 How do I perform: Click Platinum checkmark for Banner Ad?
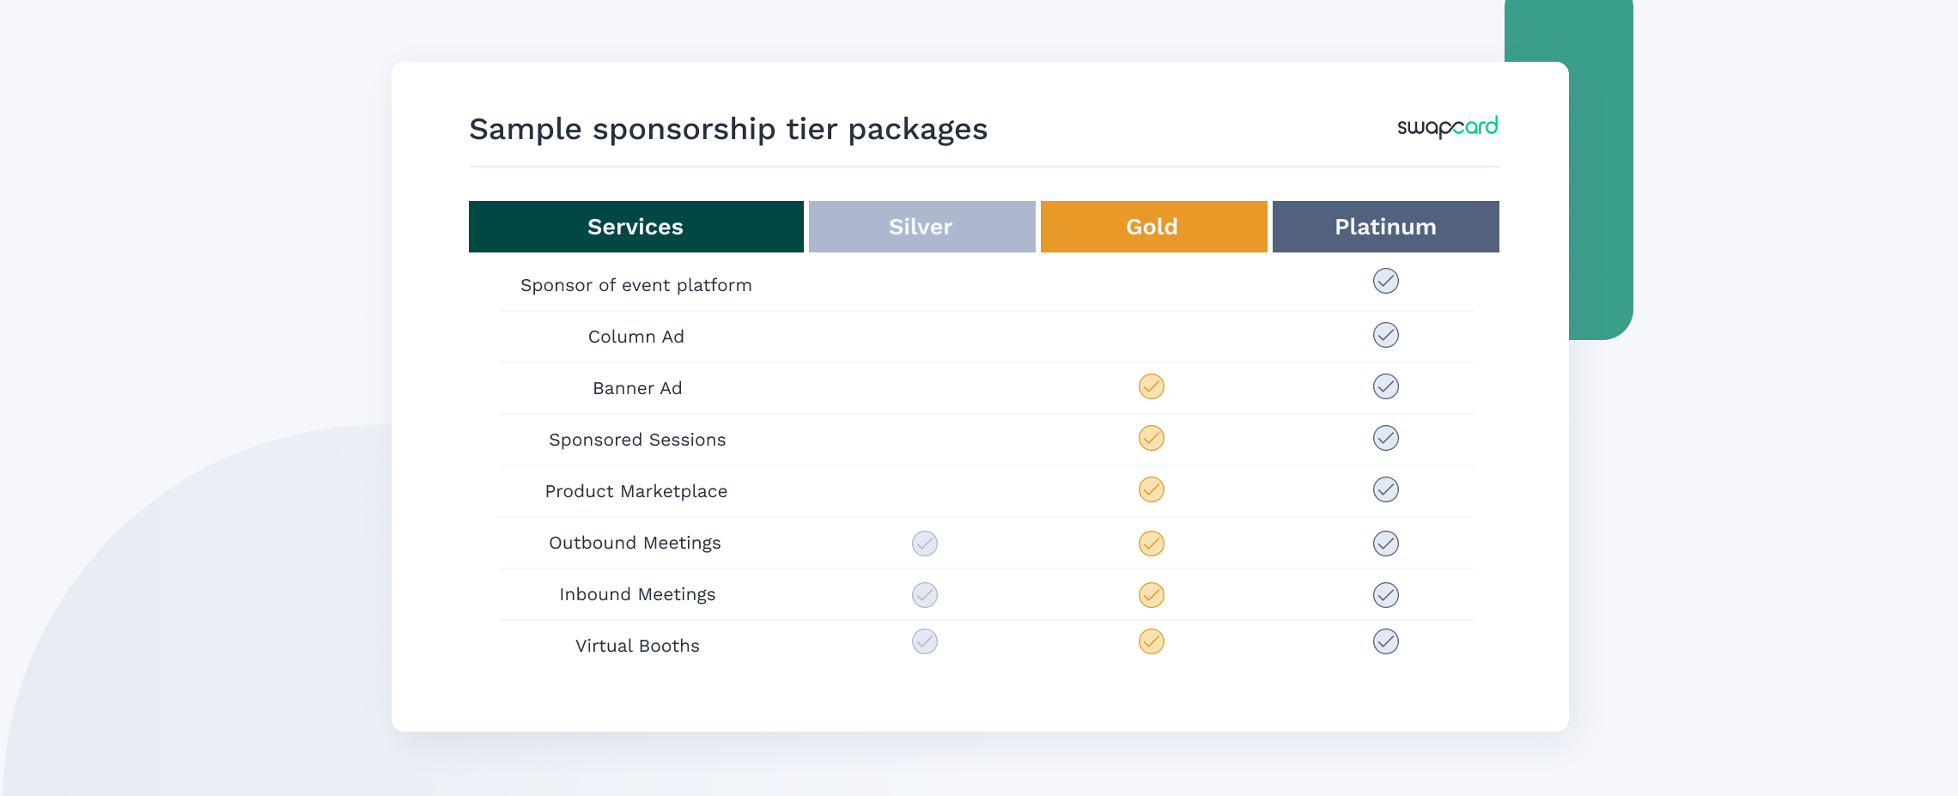point(1386,386)
